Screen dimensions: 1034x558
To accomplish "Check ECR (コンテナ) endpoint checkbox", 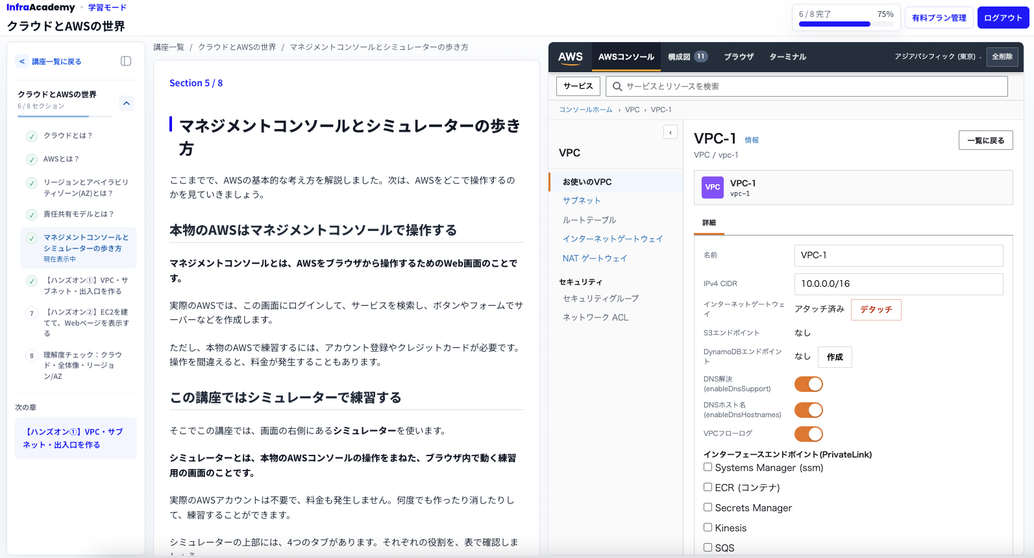I will [x=708, y=487].
